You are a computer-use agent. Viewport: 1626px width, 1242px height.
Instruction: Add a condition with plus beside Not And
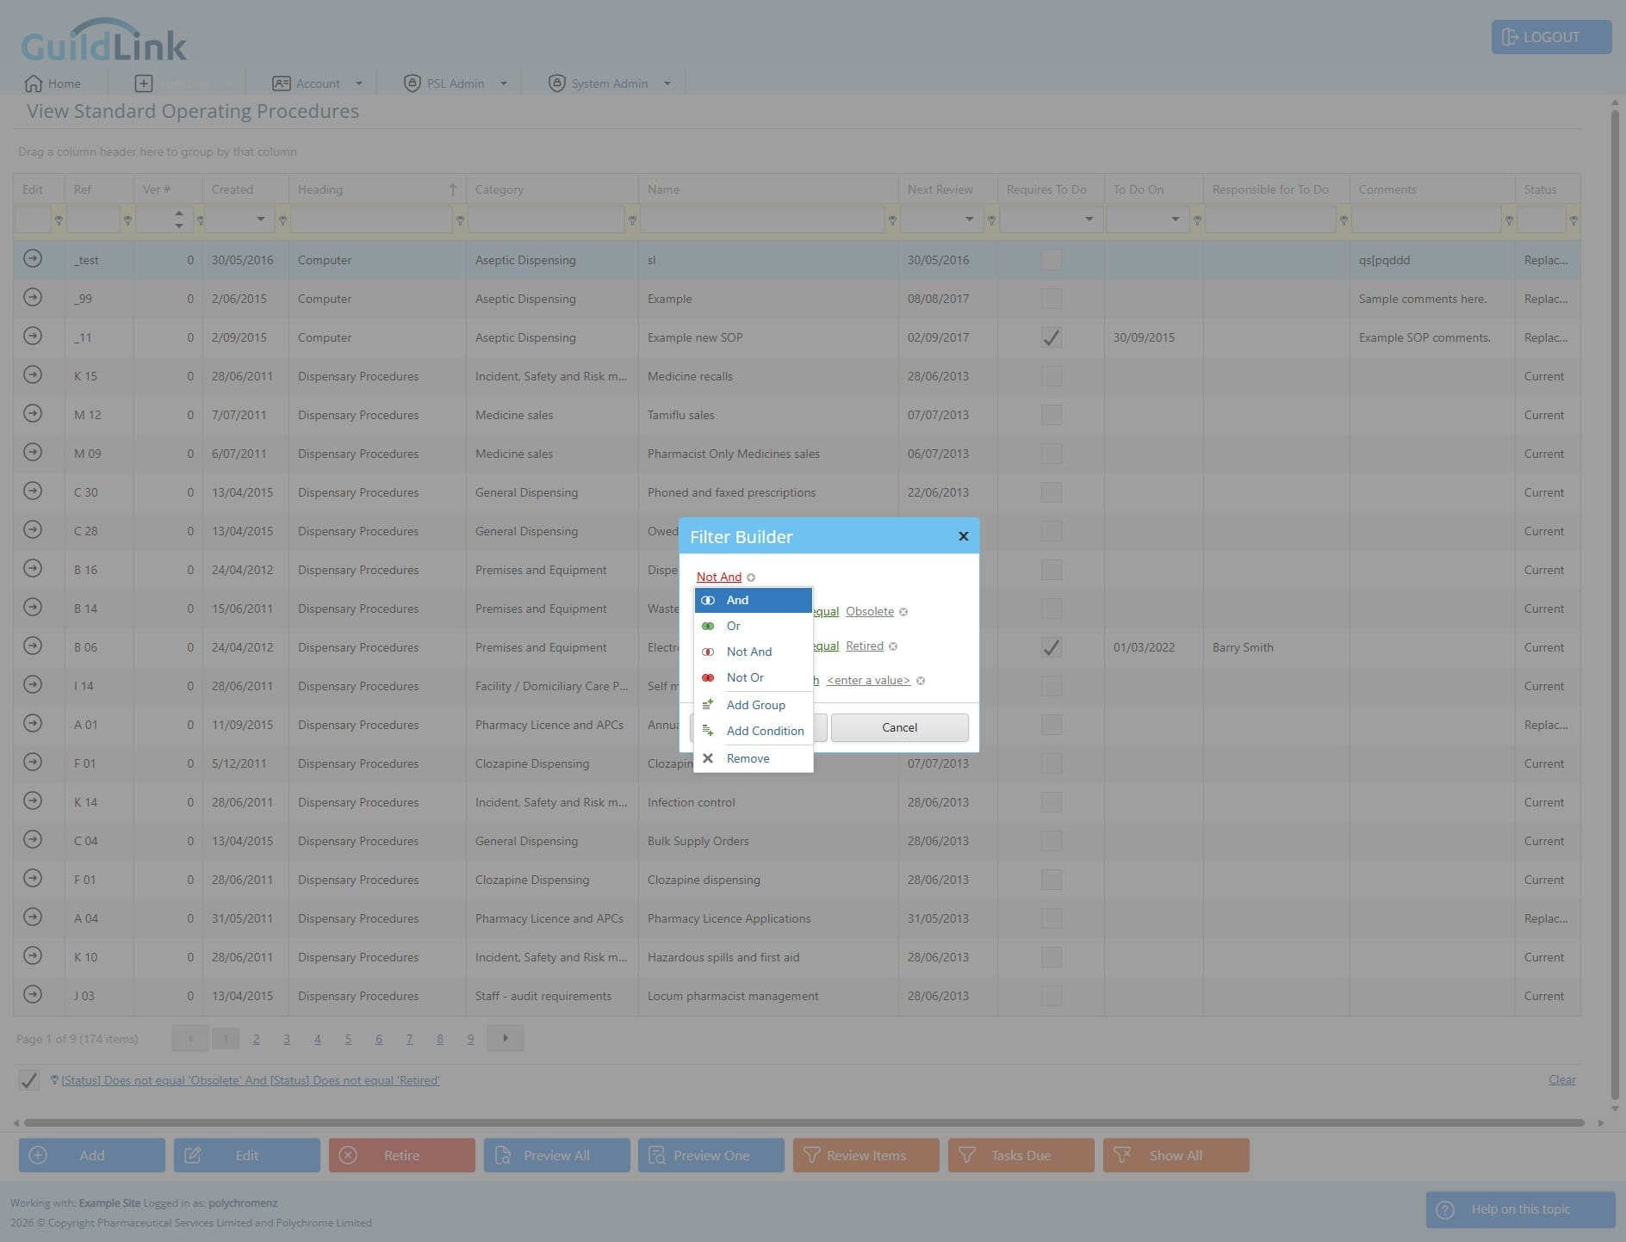(x=751, y=578)
